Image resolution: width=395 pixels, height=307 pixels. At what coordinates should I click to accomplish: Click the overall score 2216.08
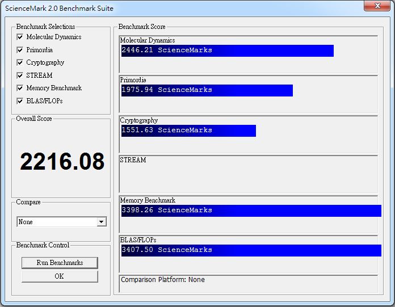tap(62, 161)
